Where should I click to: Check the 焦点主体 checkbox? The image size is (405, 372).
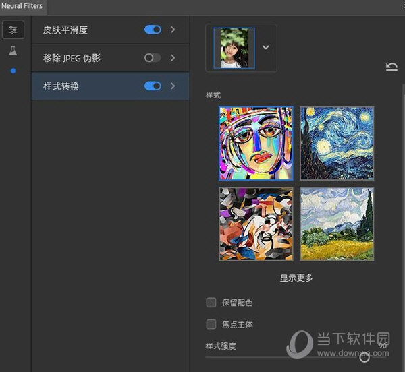[x=211, y=324]
